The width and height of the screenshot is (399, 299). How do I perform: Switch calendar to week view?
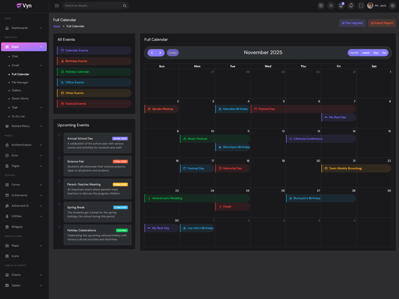[366, 53]
